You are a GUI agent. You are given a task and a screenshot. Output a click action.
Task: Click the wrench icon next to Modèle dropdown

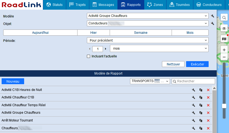(x=213, y=16)
